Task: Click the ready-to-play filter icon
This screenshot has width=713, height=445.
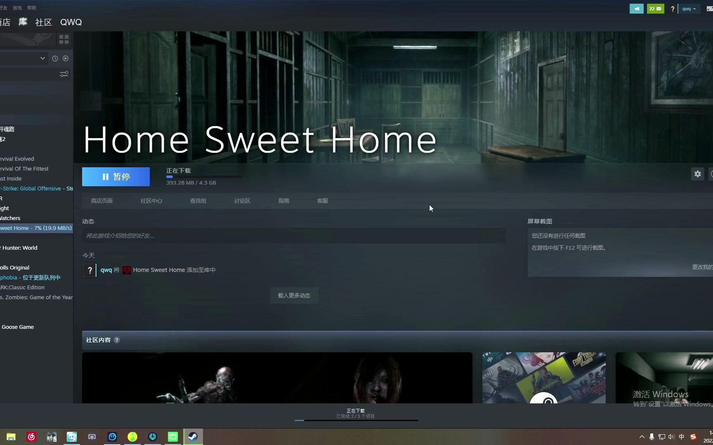Action: [x=66, y=59]
